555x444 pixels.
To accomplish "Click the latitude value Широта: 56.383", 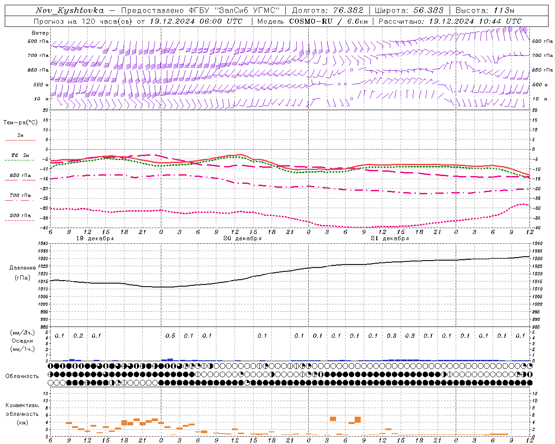I will point(409,10).
